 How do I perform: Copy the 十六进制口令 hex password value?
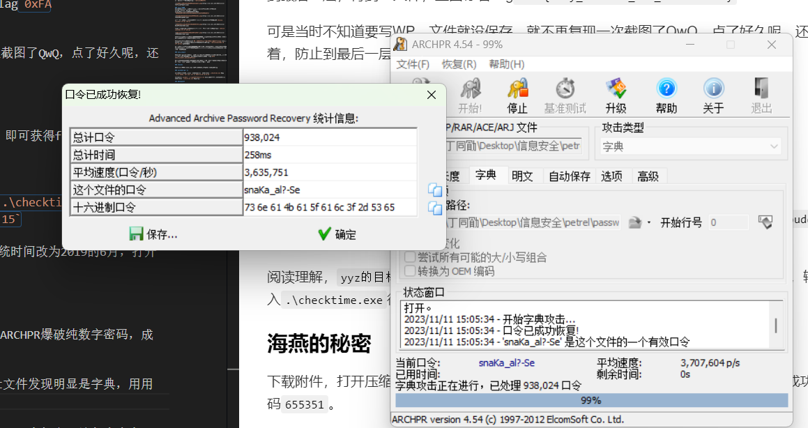[435, 208]
